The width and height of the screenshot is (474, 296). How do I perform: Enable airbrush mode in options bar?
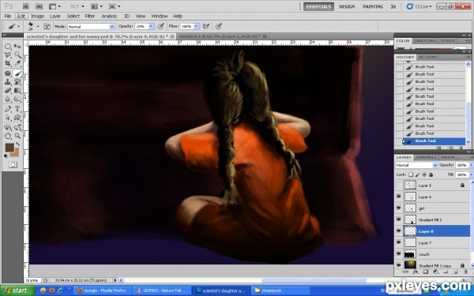(206, 26)
